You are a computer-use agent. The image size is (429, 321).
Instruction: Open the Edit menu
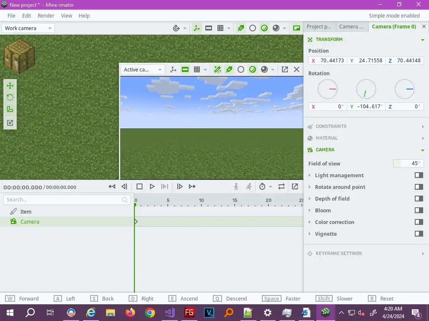(x=26, y=15)
